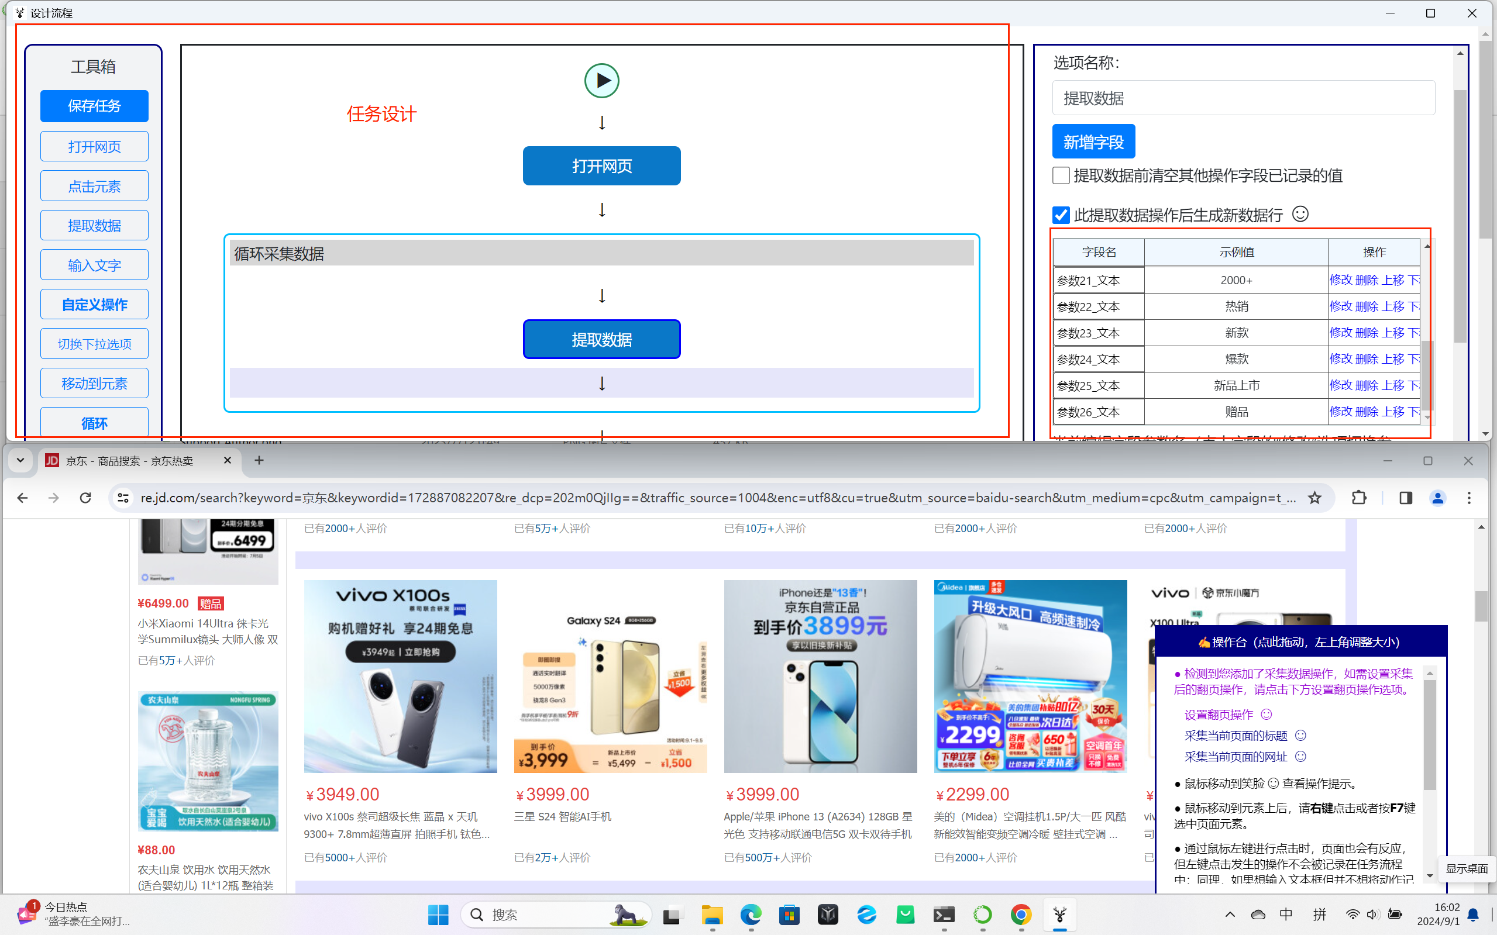Open Chrome profile avatar icon

coord(1437,498)
